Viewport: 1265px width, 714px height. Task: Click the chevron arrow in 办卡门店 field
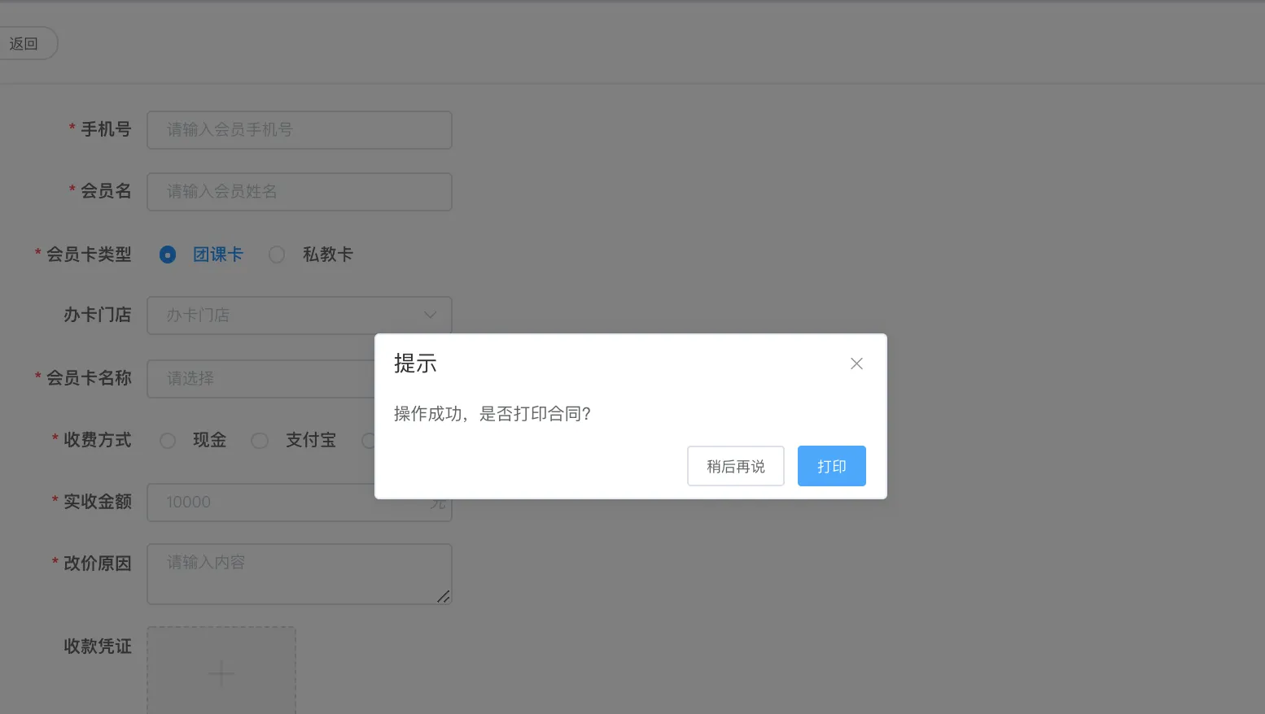click(x=431, y=316)
